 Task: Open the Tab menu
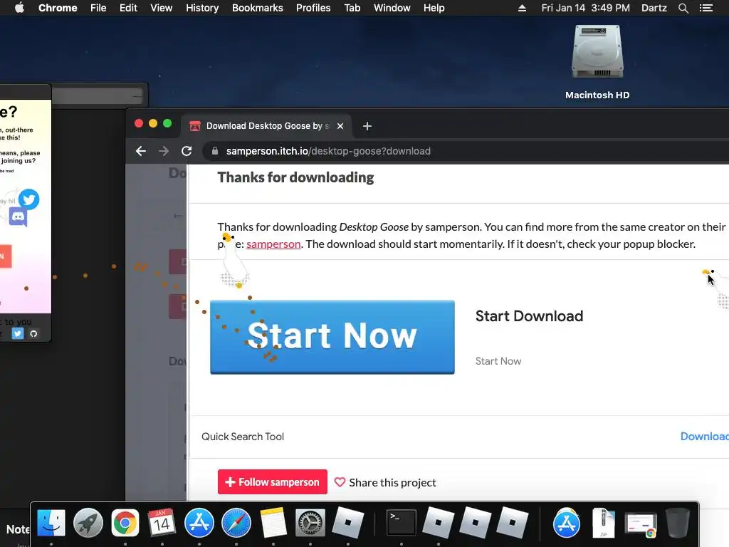point(352,8)
